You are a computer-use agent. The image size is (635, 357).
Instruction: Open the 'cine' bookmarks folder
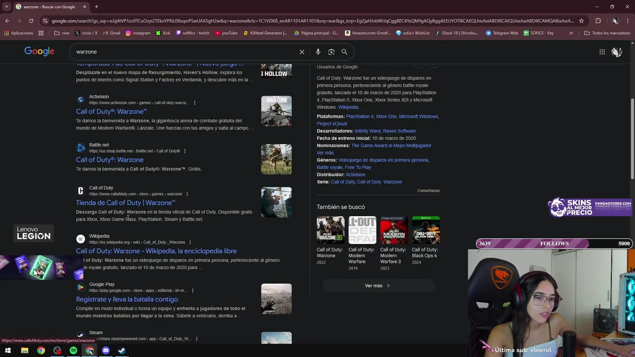pyautogui.click(x=61, y=33)
